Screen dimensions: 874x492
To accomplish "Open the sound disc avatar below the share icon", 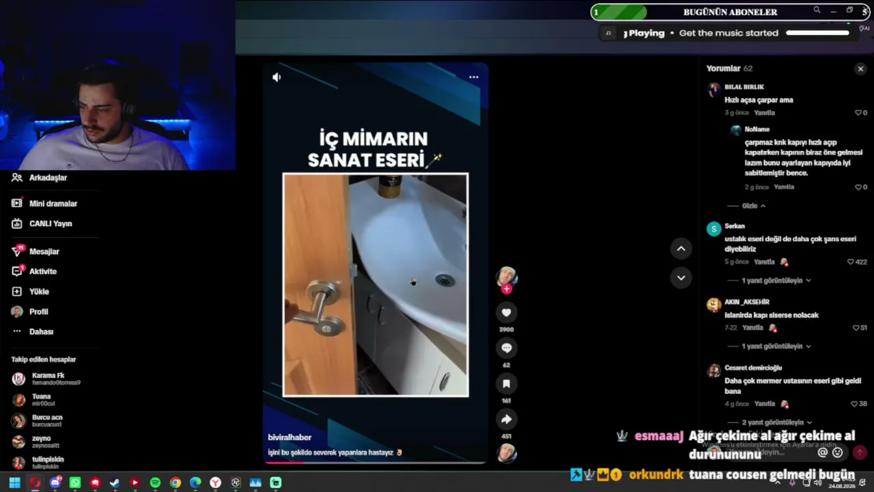I will 507,453.
